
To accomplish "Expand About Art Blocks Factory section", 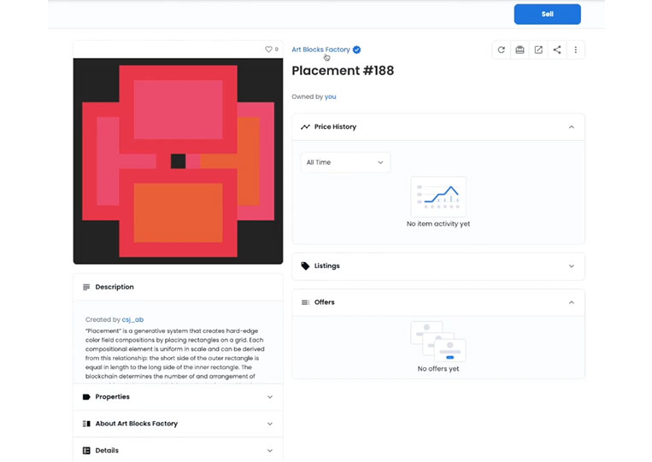I will 270,424.
